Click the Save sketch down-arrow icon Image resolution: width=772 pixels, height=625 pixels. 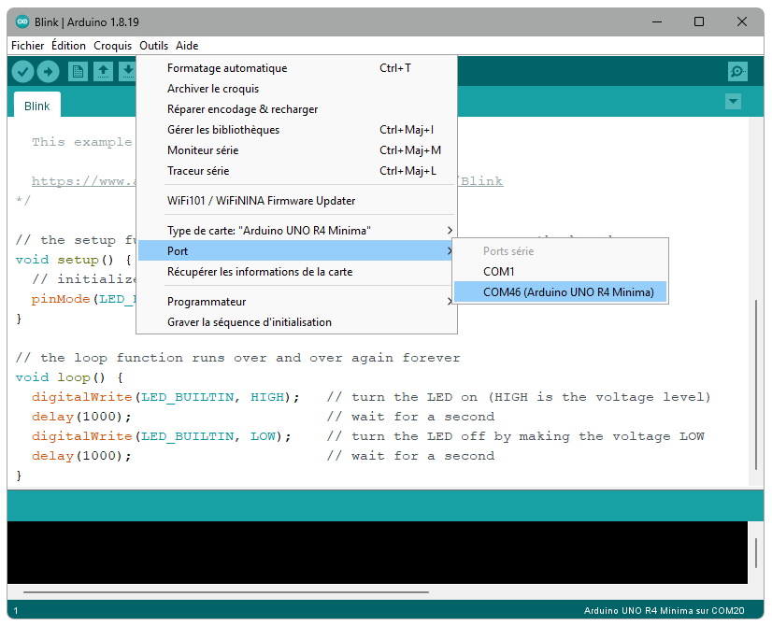pyautogui.click(x=126, y=72)
